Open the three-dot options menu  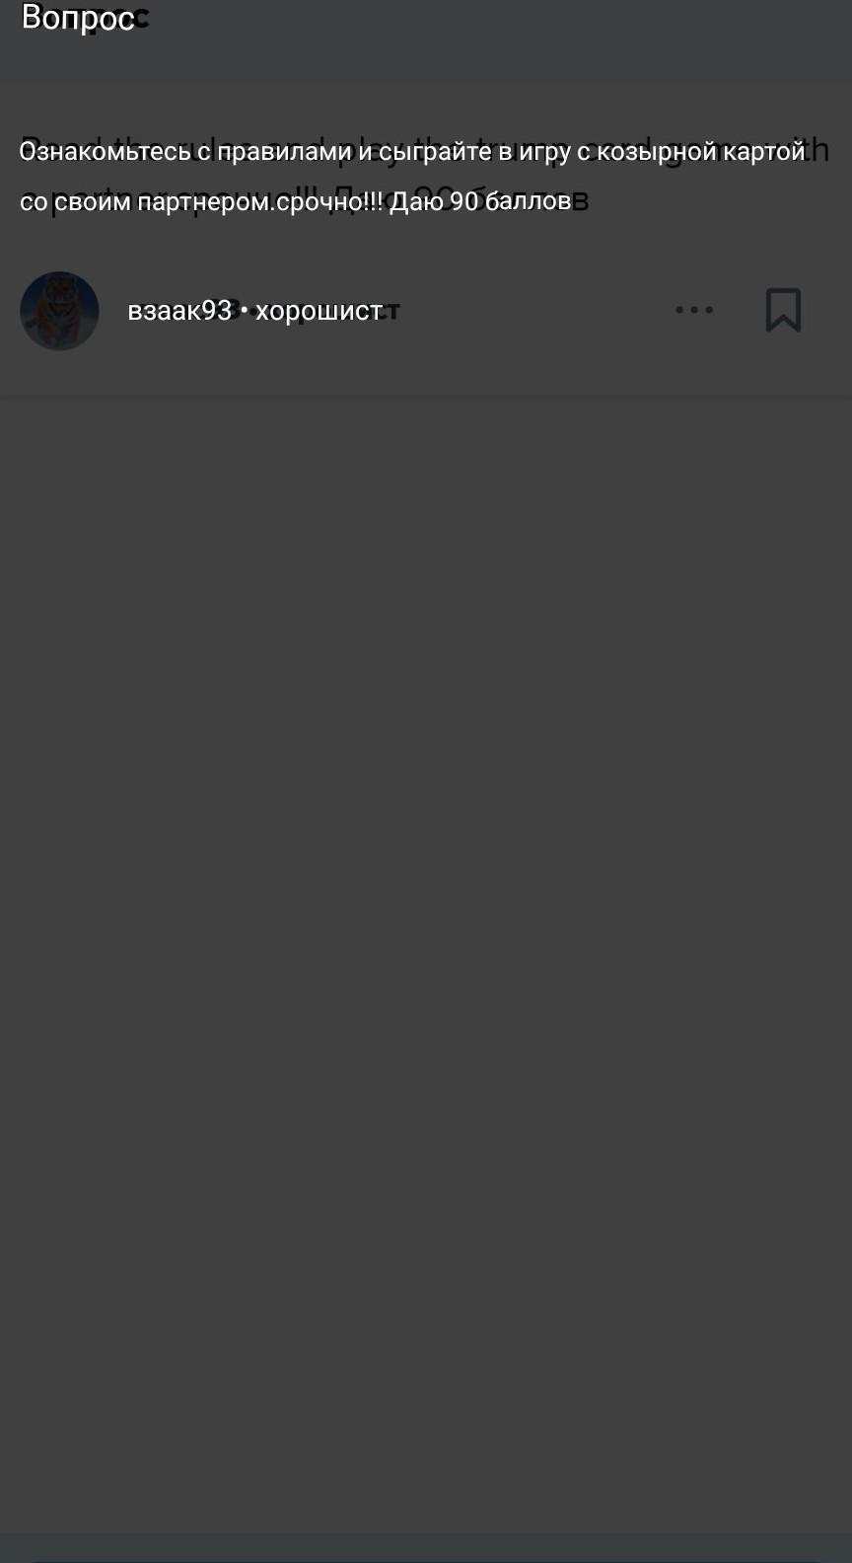693,310
